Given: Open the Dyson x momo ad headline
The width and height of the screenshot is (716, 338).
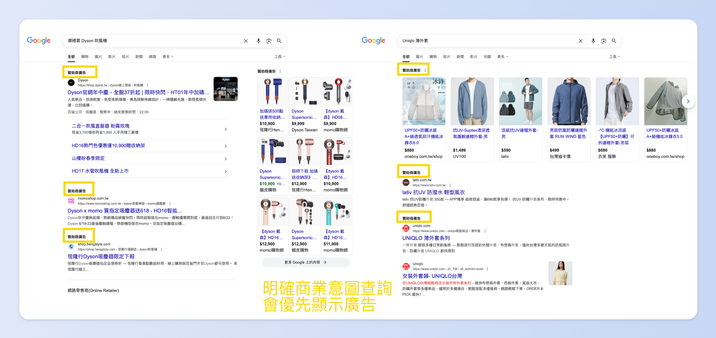Looking at the screenshot, I should pos(125,211).
